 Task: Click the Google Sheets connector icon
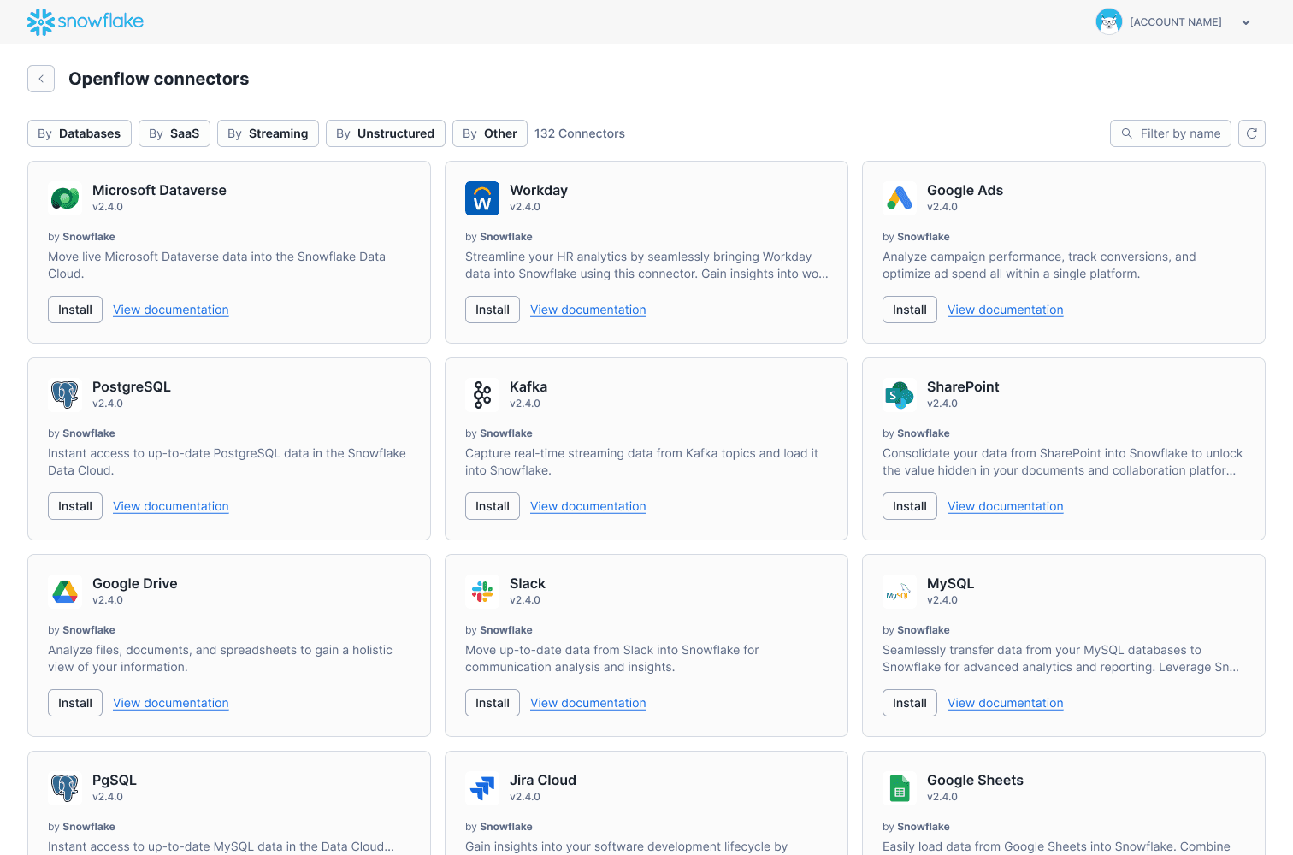coord(900,788)
